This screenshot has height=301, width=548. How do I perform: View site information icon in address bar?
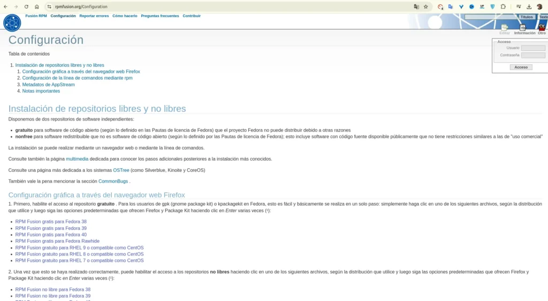[x=49, y=6]
